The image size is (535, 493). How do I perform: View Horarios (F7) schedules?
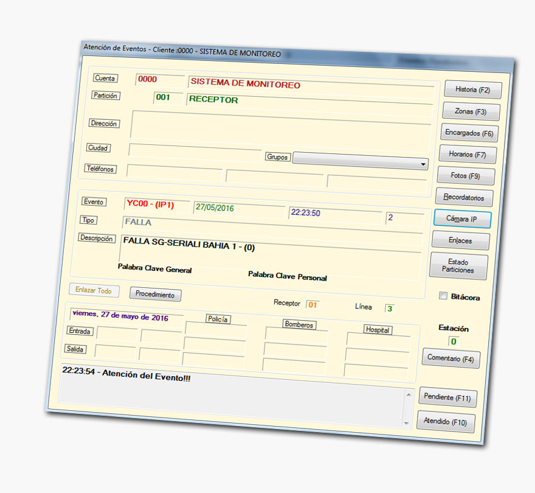[x=467, y=155]
